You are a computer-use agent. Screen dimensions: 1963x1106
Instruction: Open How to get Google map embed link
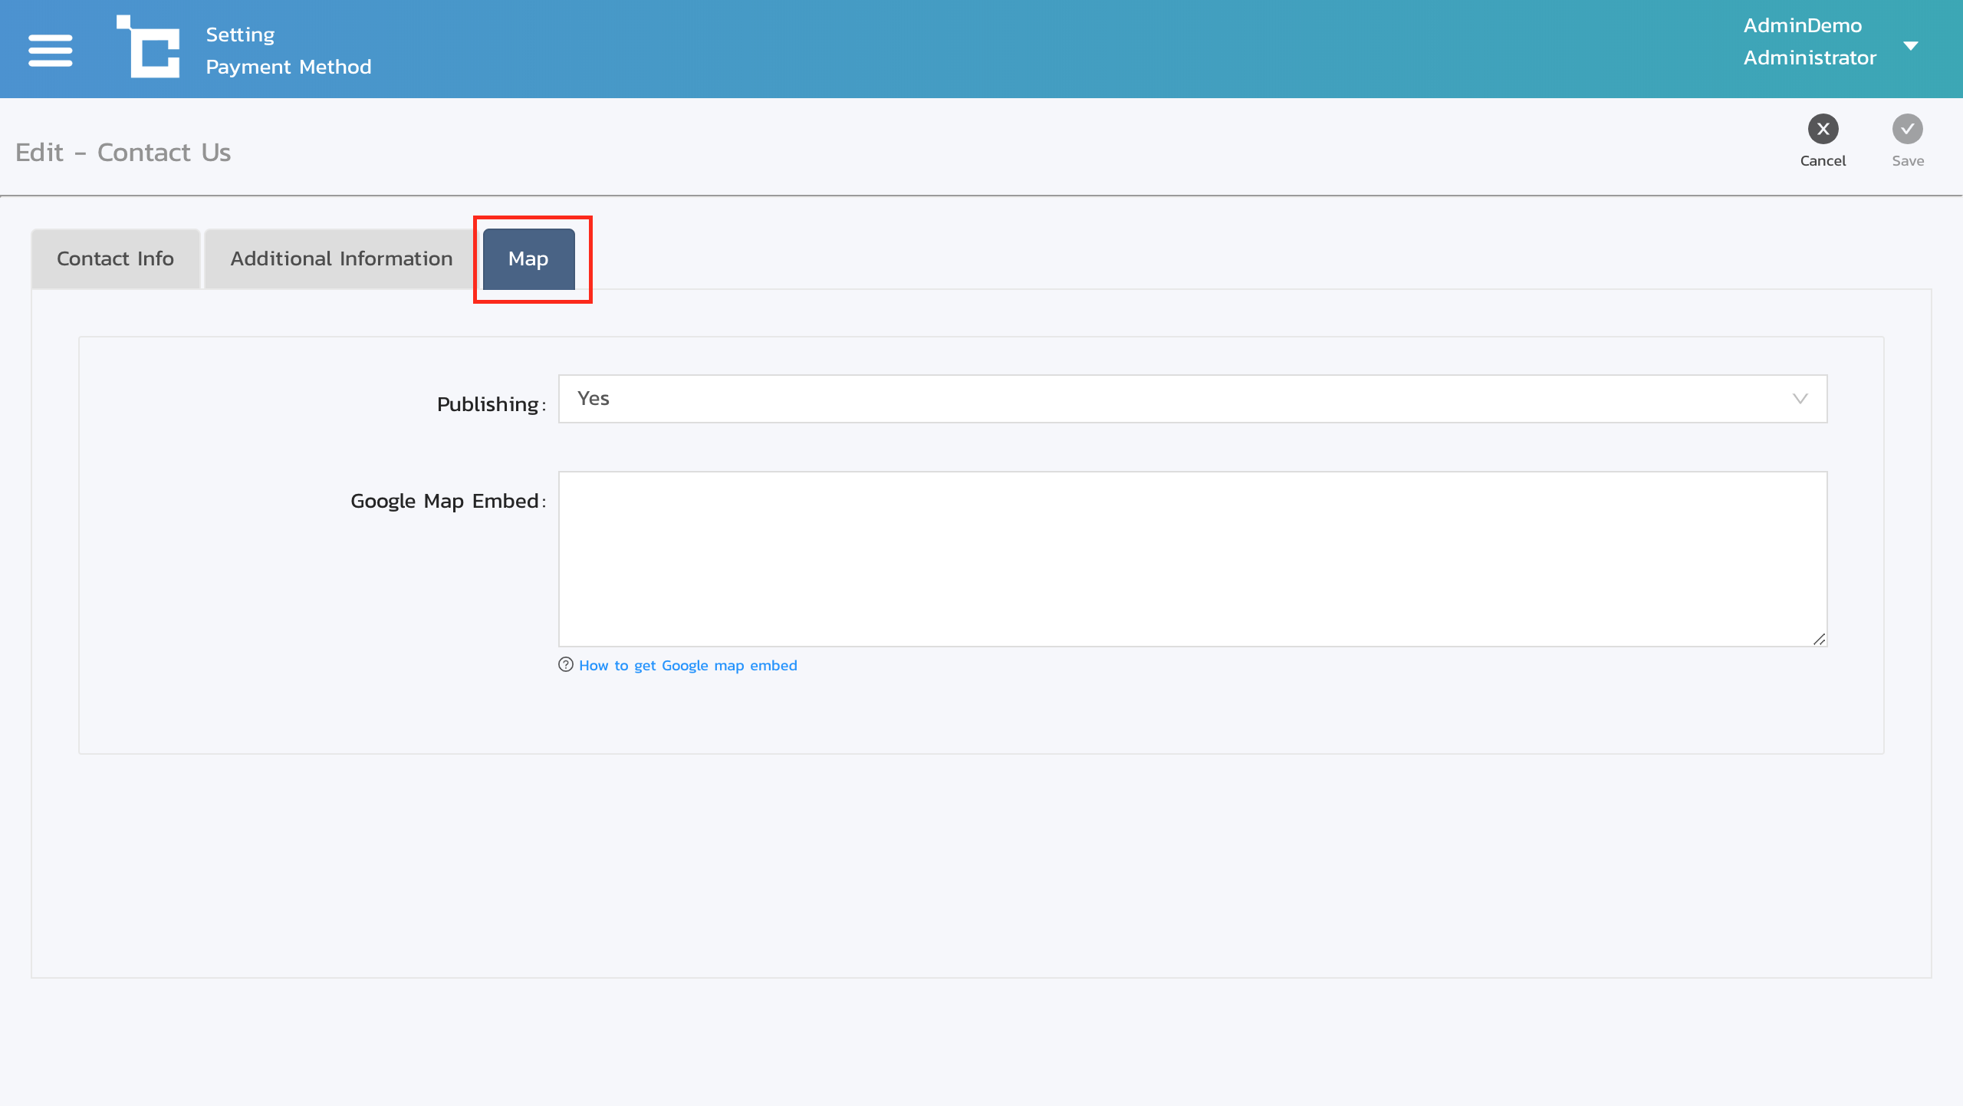pyautogui.click(x=688, y=666)
